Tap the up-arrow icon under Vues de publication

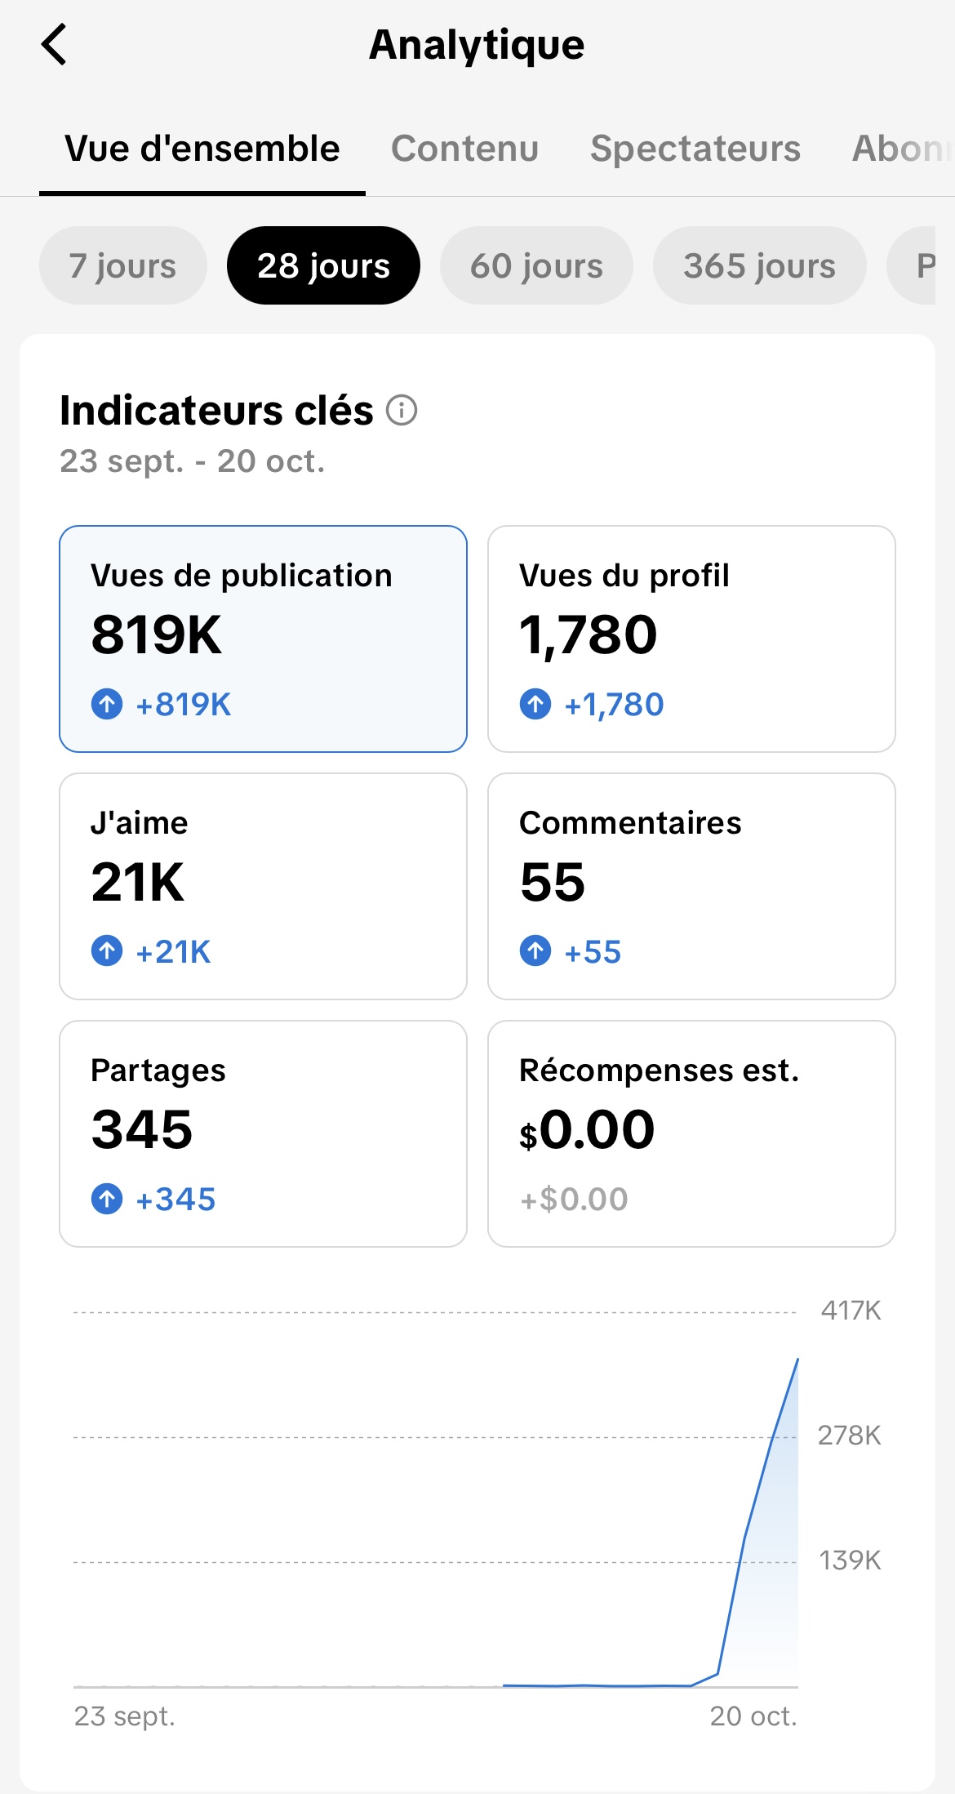coord(107,704)
